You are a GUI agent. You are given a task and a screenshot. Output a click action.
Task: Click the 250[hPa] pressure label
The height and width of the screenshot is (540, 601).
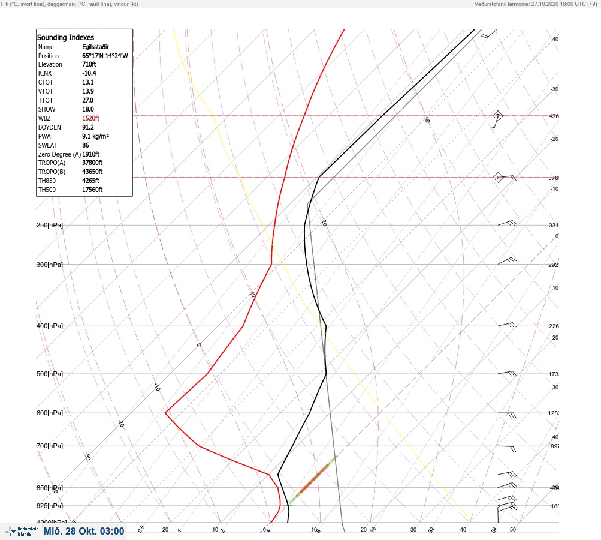50,225
